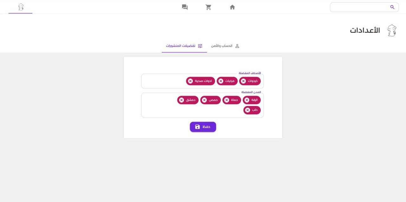Viewport: 406px width, 202px height.
Task: Open the profile avatar in top bar
Action: [21, 7]
